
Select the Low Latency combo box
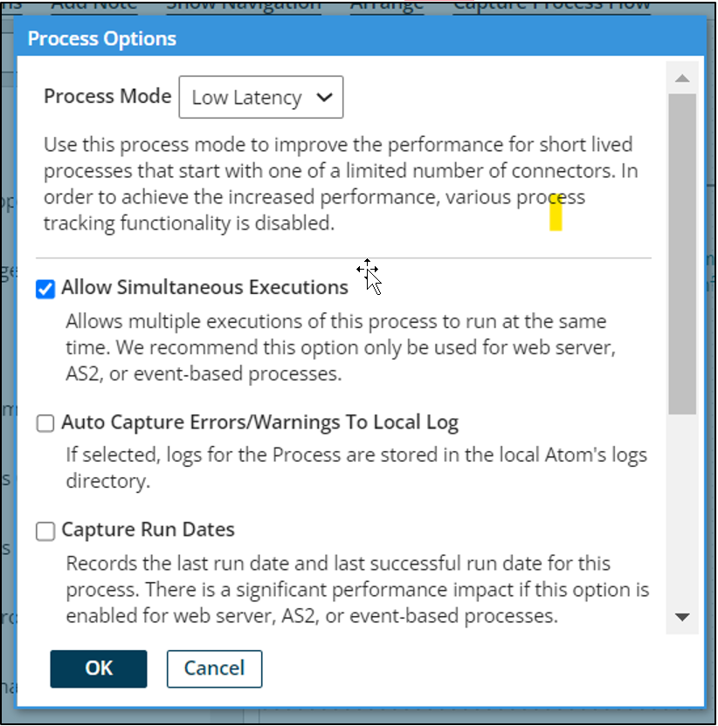coord(260,97)
